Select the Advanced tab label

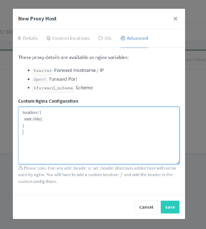tap(137, 38)
